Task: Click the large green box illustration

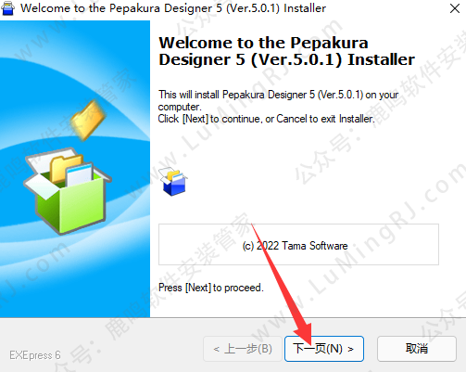Action: click(x=68, y=190)
